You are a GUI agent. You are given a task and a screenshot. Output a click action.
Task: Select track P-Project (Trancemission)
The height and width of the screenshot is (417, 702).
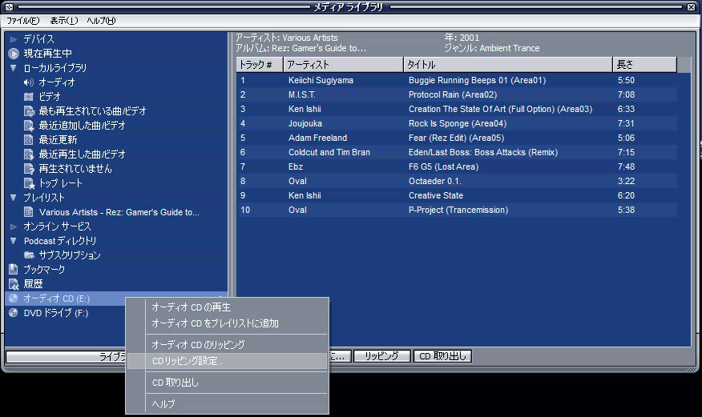point(458,210)
